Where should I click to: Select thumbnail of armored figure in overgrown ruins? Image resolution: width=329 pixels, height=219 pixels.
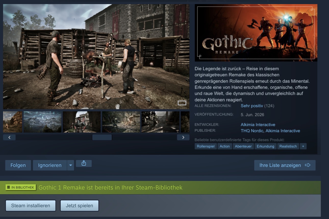point(121,122)
